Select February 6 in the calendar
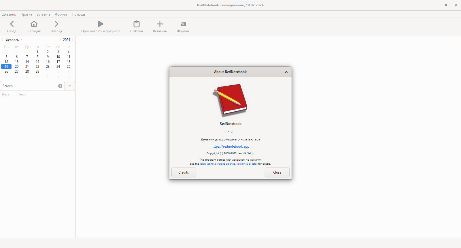This screenshot has height=248, width=461. point(17,57)
